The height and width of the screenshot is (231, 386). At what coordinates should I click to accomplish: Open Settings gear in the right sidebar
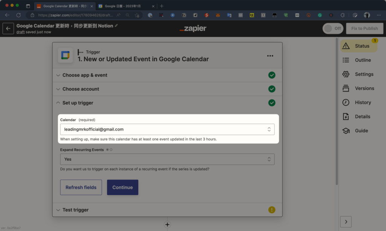358,74
